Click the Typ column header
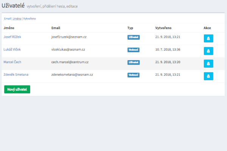The height and width of the screenshot is (151, 227). coord(130,28)
